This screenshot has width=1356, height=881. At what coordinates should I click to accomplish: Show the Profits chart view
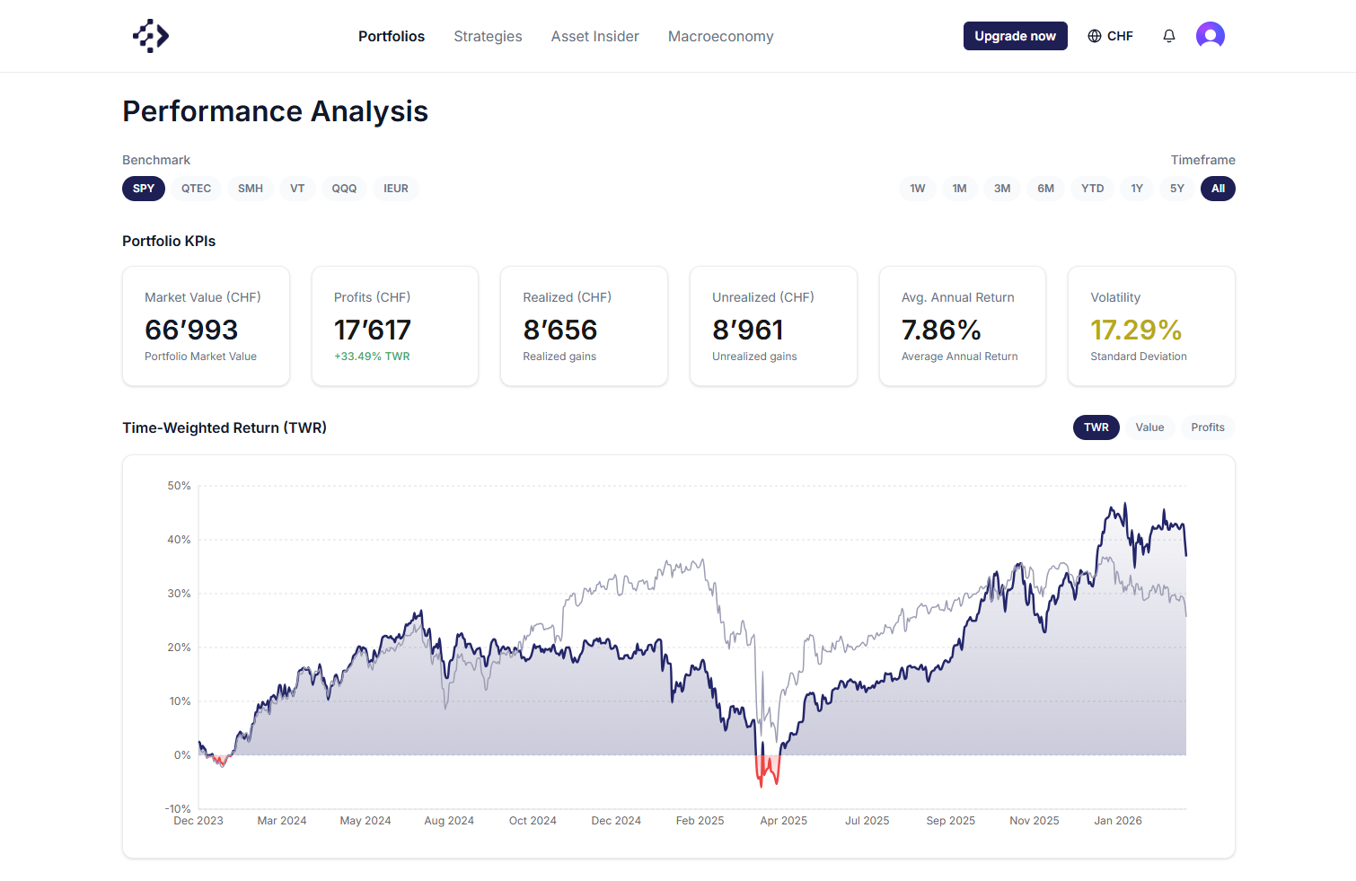click(x=1207, y=427)
